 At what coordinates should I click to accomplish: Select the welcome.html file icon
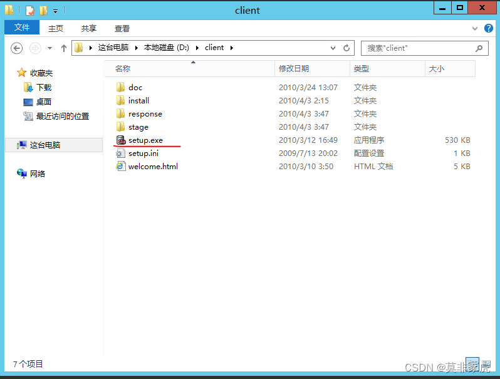point(120,166)
